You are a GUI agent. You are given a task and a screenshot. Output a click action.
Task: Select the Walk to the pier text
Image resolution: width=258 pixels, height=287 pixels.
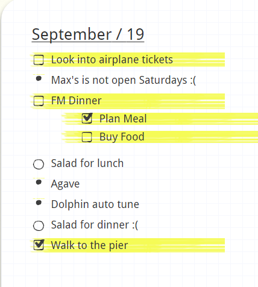89,245
